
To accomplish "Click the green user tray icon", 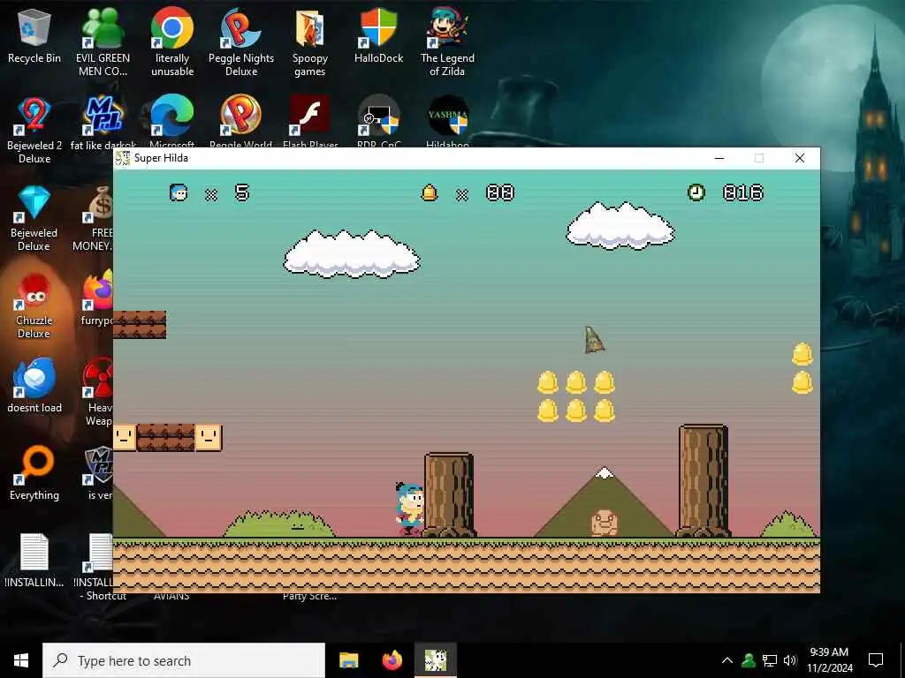I will [749, 660].
